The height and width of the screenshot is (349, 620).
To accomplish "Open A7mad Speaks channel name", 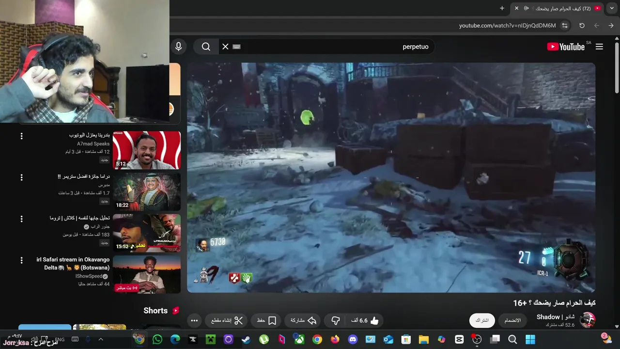I will 93,144.
